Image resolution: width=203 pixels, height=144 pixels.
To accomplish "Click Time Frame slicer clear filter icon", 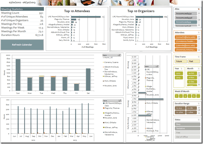I will click(199, 57).
